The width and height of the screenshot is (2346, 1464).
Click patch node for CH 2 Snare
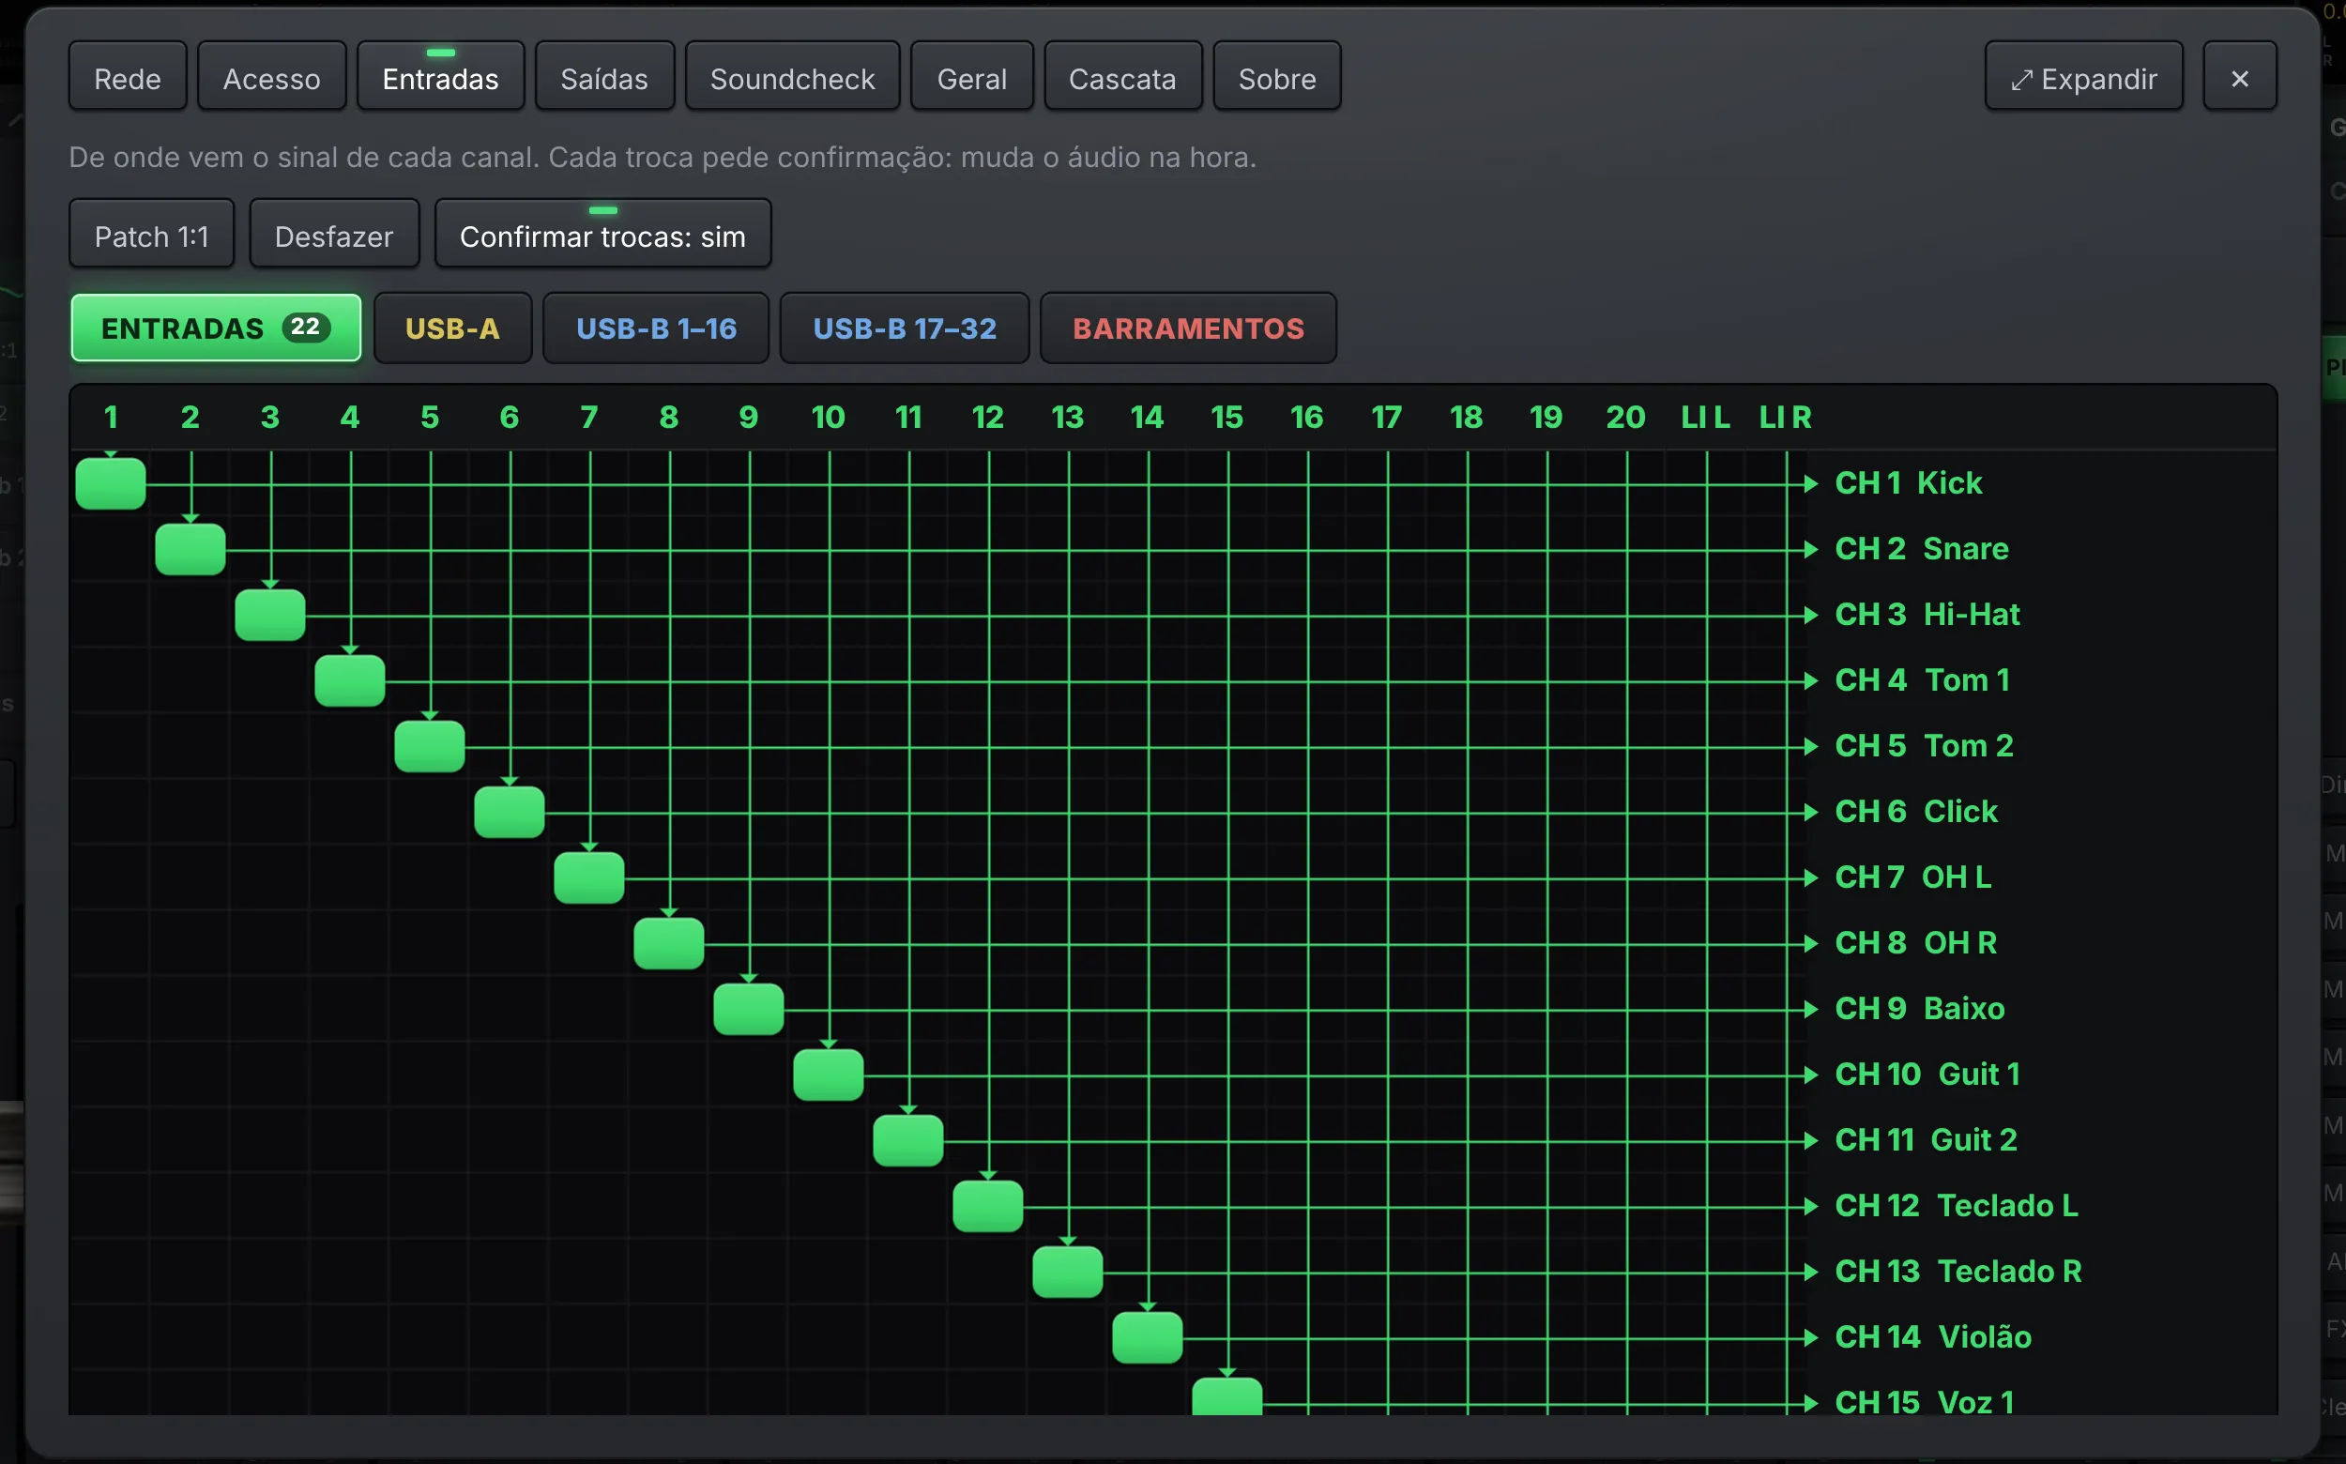point(190,549)
